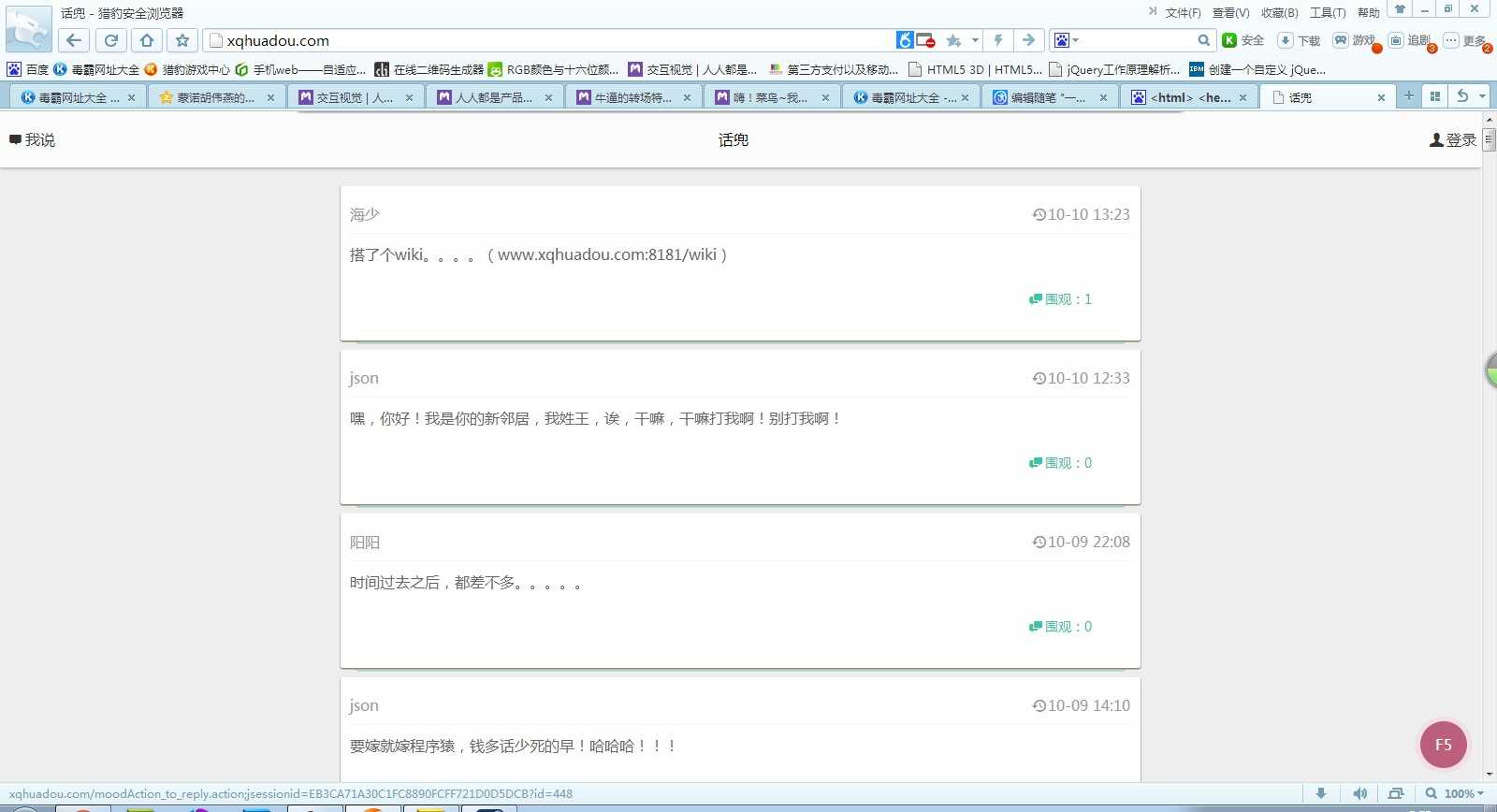
Task: Open the RGB颜色与十六位颜 bookmark
Action: (x=553, y=69)
